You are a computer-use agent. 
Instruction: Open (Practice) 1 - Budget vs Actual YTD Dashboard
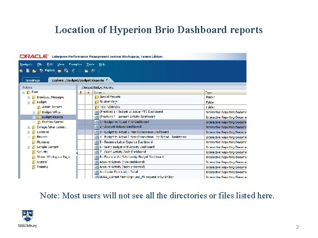pos(131,112)
